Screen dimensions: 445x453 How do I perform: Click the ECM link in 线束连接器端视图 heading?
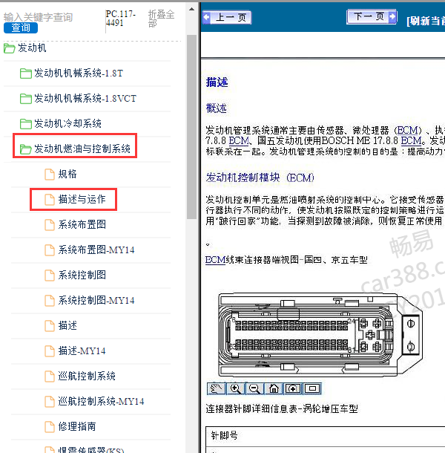pos(215,260)
